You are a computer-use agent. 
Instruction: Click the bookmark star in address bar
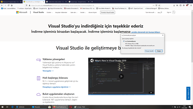(159, 5)
